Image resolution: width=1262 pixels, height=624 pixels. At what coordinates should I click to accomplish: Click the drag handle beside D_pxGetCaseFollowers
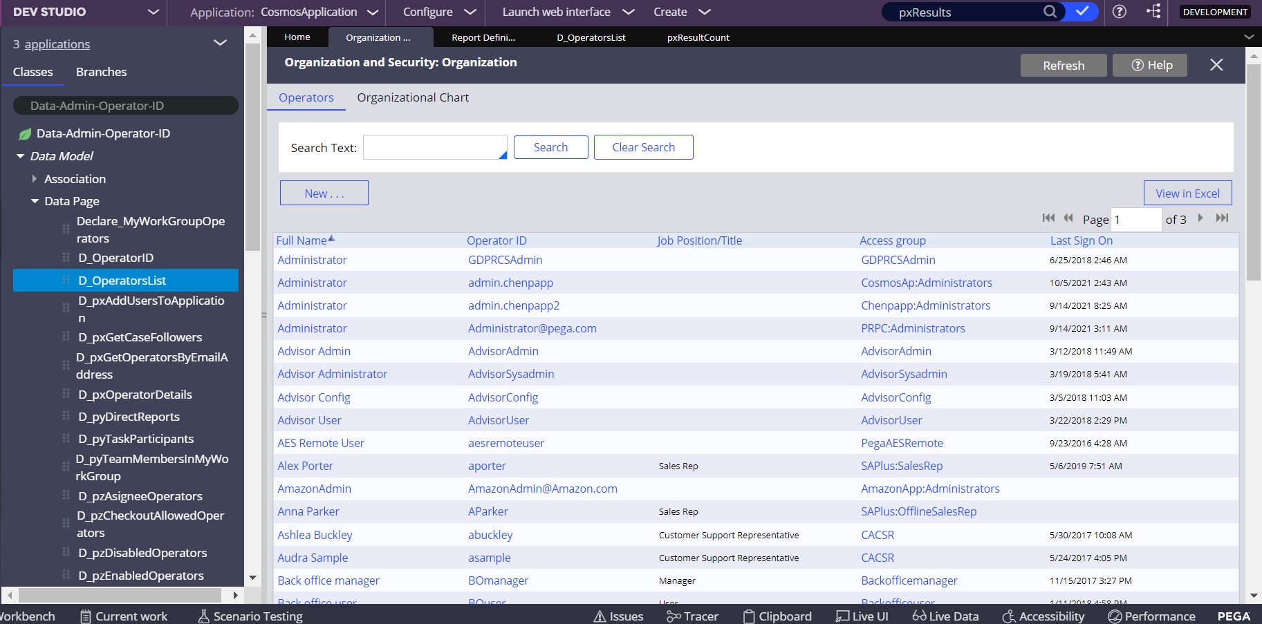(x=66, y=337)
